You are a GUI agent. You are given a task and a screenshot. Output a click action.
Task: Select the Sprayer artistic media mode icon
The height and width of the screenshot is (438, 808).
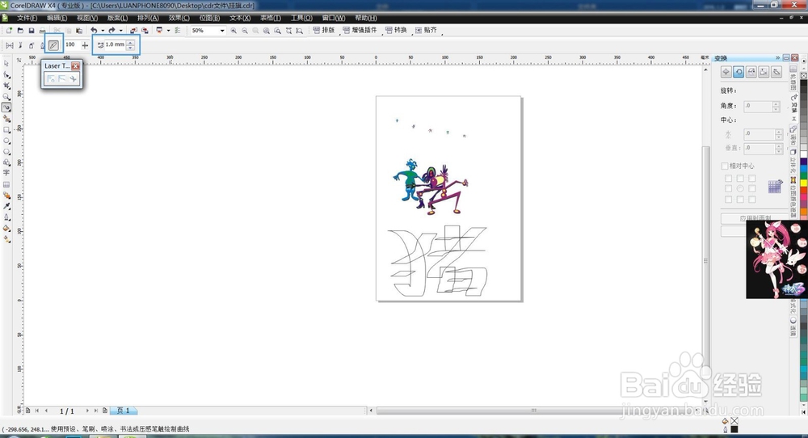[x=32, y=45]
